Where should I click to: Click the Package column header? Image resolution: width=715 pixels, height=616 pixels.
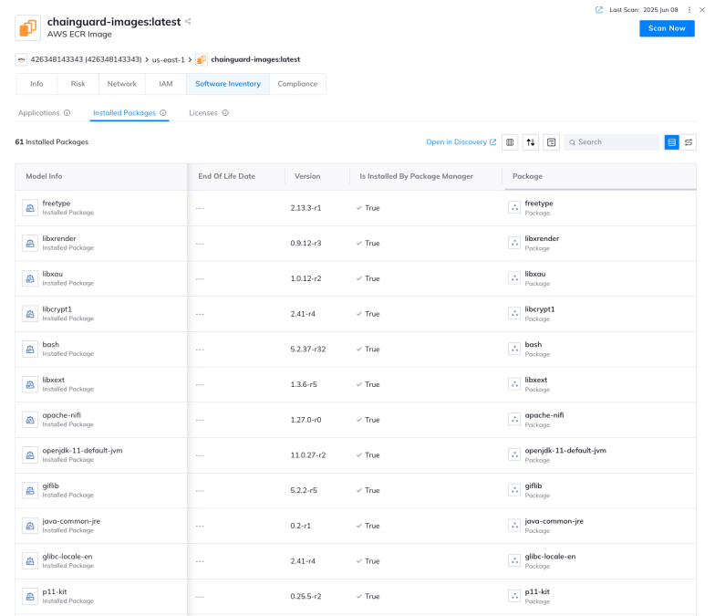(x=527, y=176)
